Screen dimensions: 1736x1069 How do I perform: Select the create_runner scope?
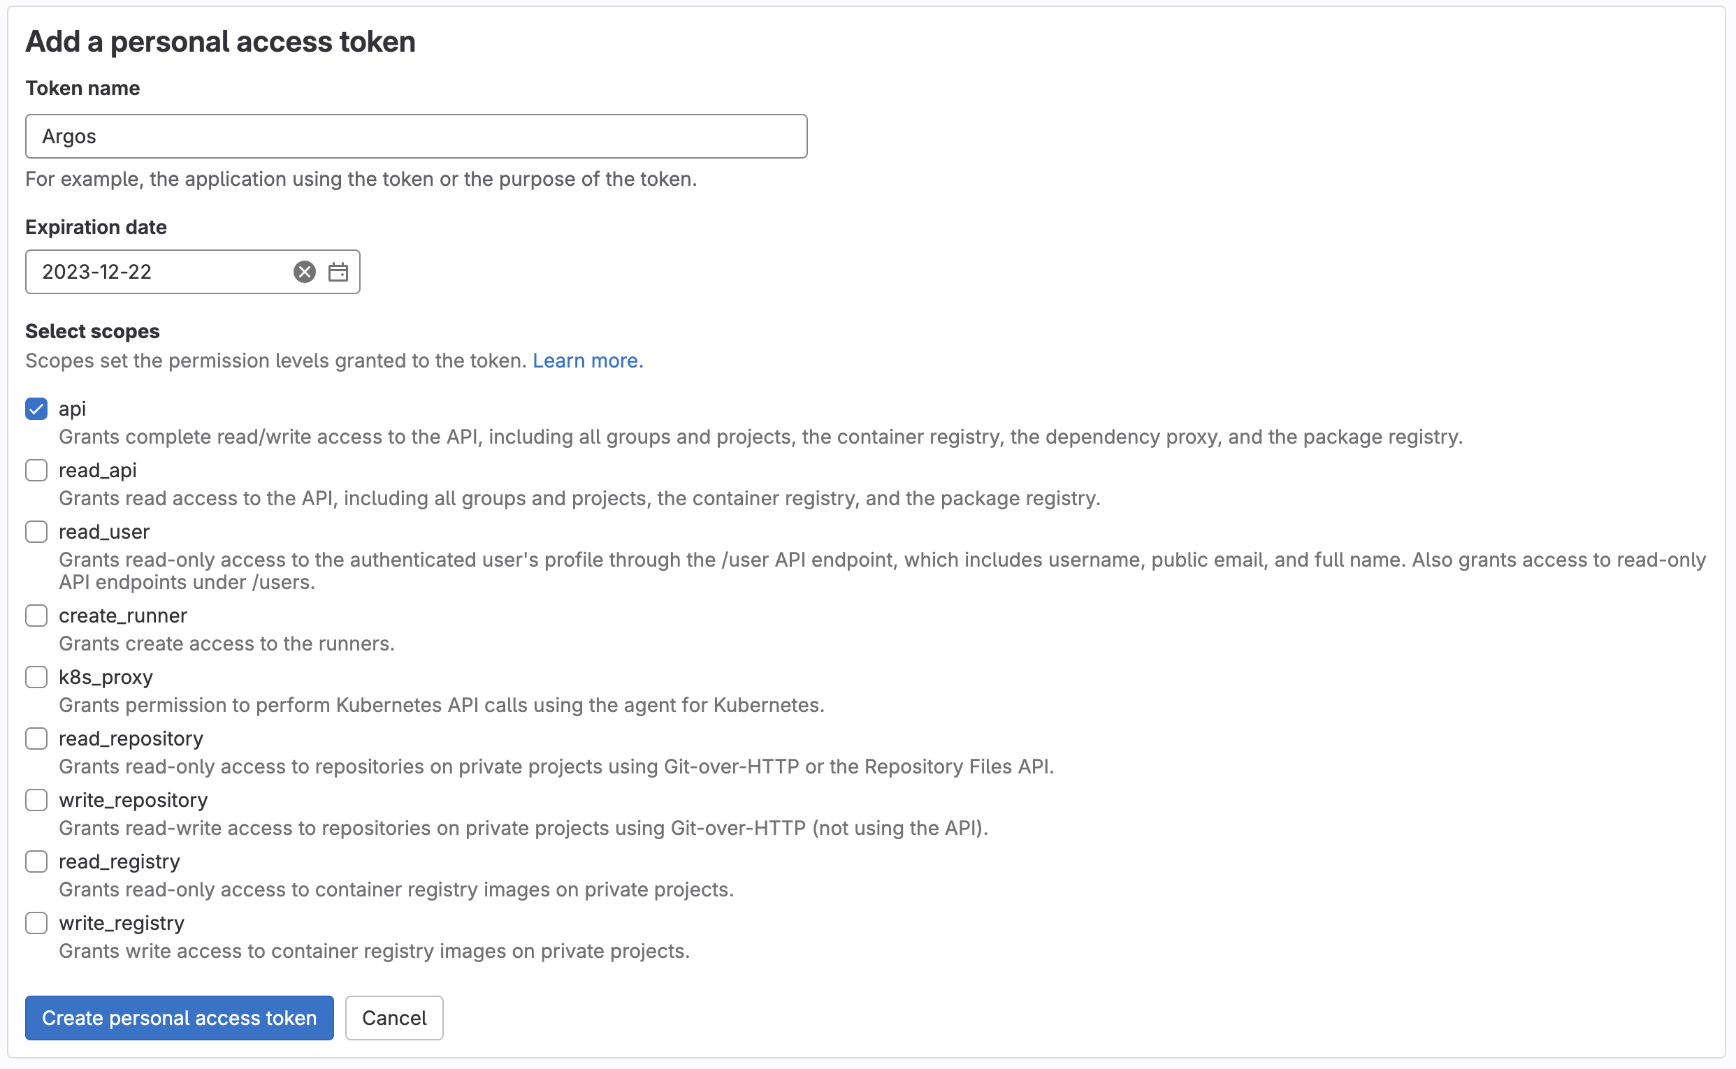(36, 616)
